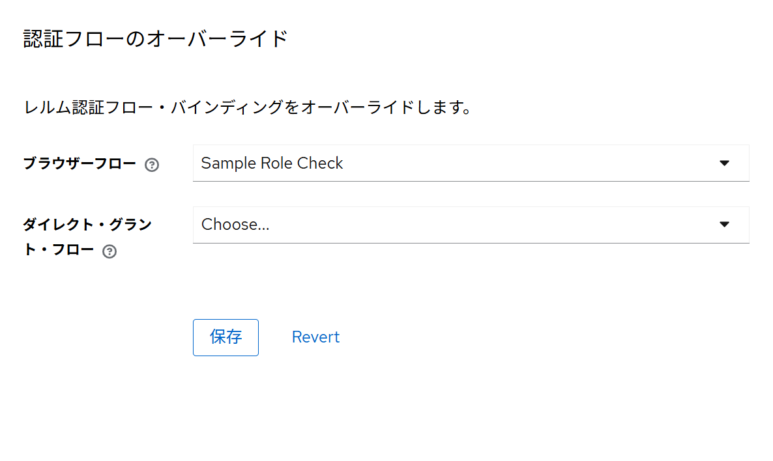The height and width of the screenshot is (461, 773).
Task: Click the help icon beside ダイレクト・グラント・フロー
Action: tap(110, 251)
